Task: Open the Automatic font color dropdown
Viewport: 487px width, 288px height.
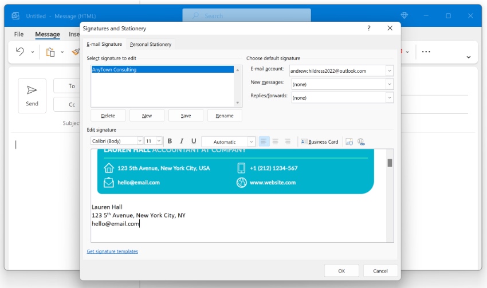Action: (x=252, y=142)
